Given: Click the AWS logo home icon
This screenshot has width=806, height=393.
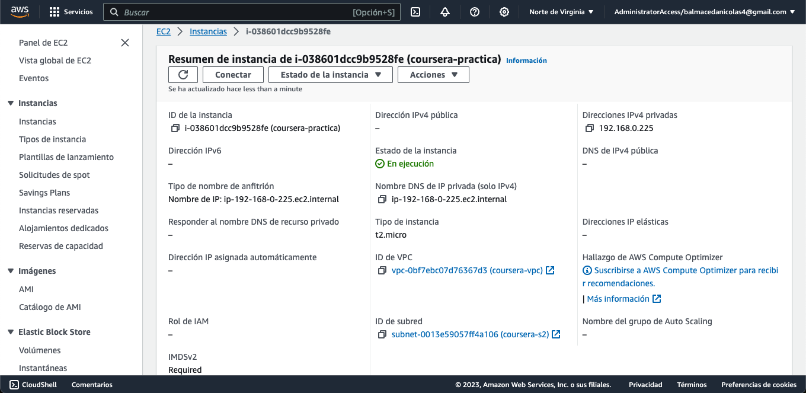Looking at the screenshot, I should [x=20, y=12].
